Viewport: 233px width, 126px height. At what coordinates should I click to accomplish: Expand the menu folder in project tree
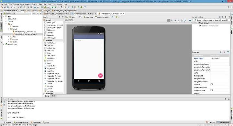pyautogui.click(x=9, y=37)
